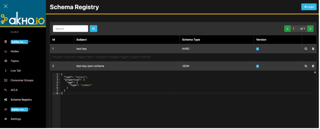Screen dimensions: 320x129
Task: Click the magnifier search button beside the search box
Action: point(93,29)
